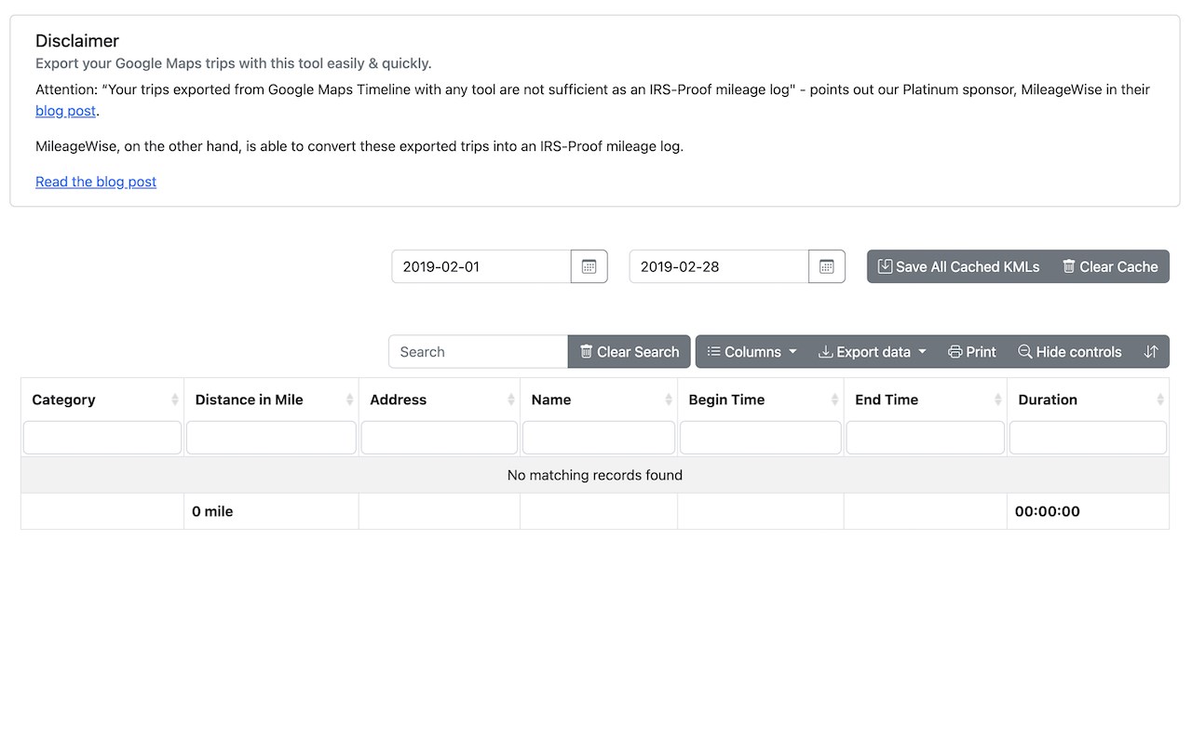Expand the Columns dropdown
This screenshot has height=745, width=1192.
coord(752,352)
